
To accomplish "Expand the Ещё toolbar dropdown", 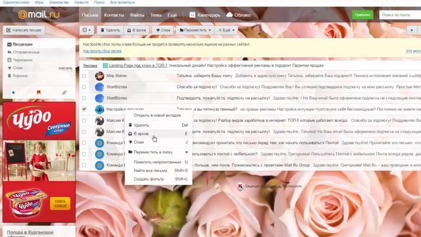I will (226, 30).
